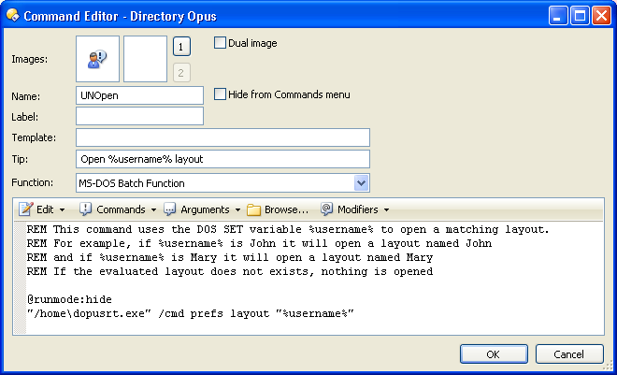Click the first image slot with user icon
This screenshot has height=375, width=617.
(x=97, y=59)
